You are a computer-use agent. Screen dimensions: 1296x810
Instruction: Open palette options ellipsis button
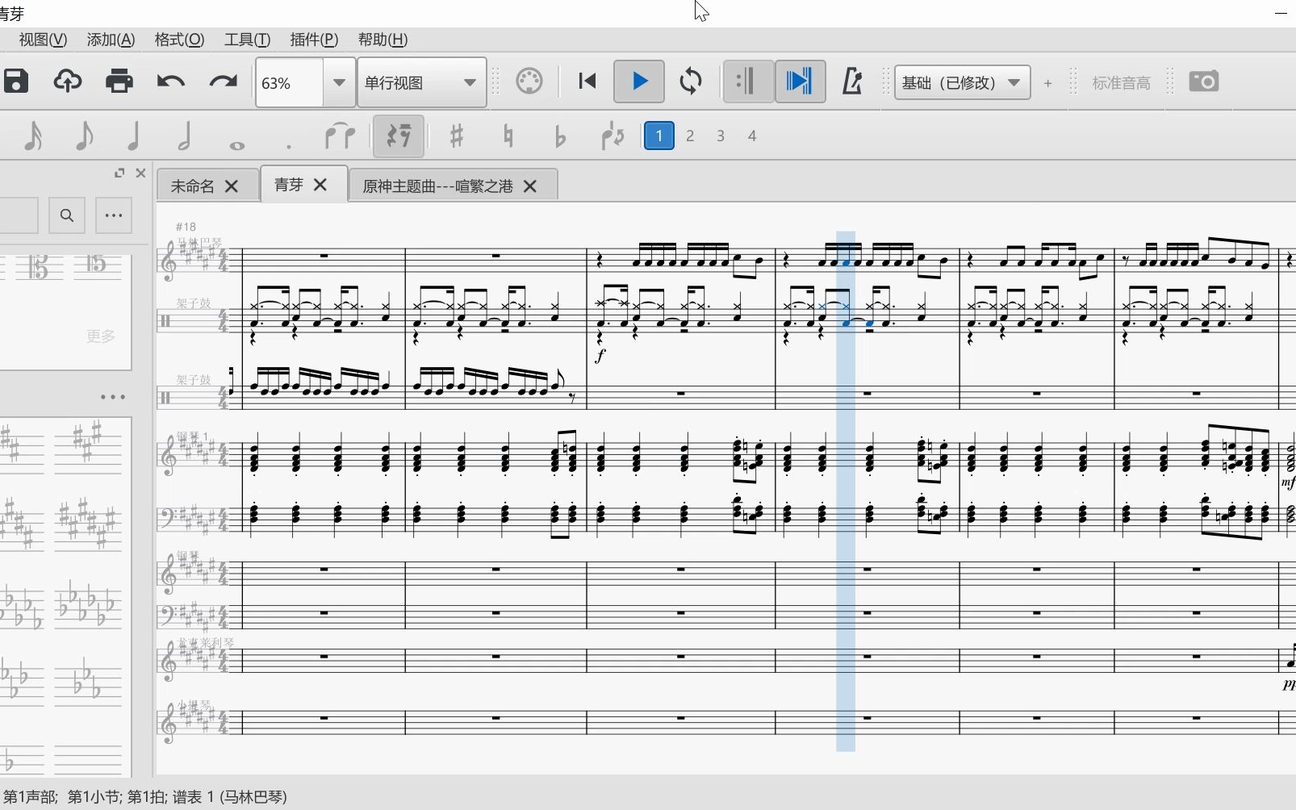pyautogui.click(x=114, y=215)
